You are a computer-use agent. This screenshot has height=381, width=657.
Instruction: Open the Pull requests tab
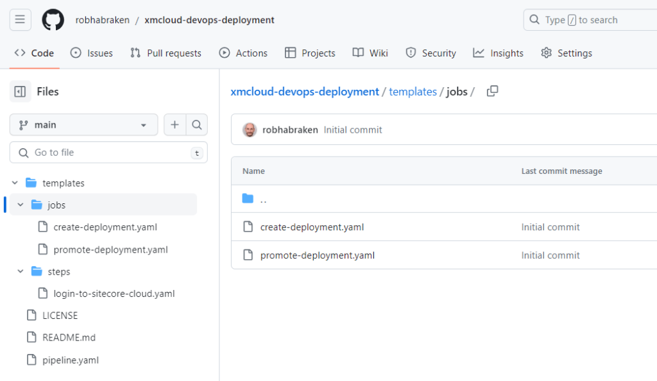click(166, 53)
